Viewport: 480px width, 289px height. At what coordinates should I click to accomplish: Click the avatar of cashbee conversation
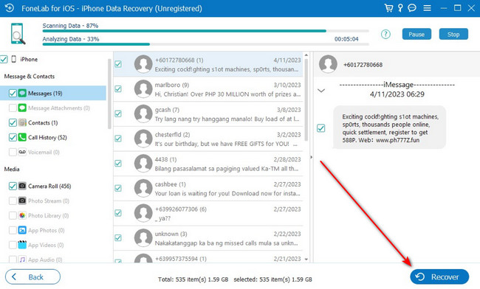(x=143, y=188)
